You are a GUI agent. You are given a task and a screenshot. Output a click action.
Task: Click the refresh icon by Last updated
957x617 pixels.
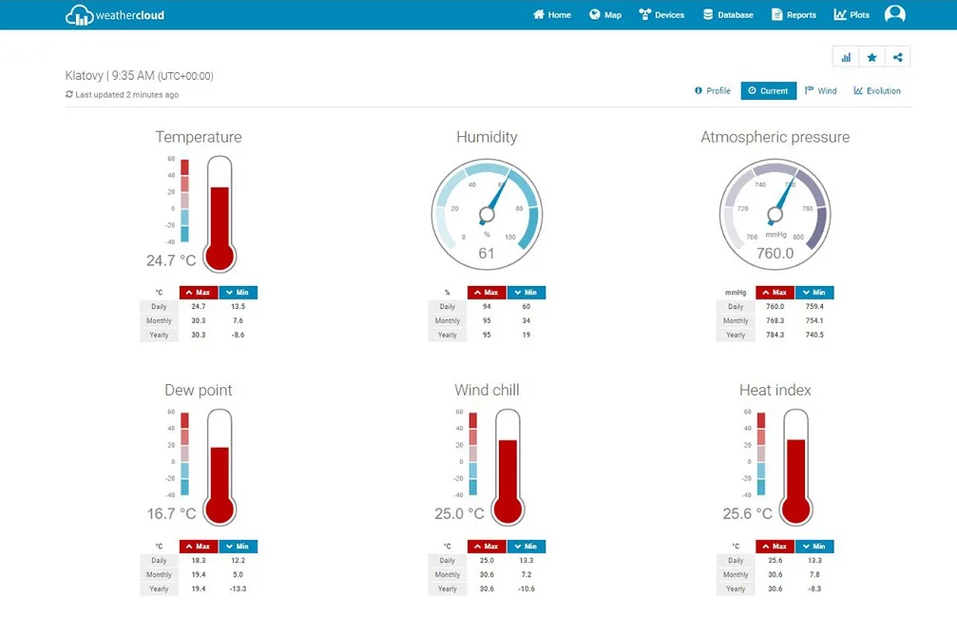[69, 94]
